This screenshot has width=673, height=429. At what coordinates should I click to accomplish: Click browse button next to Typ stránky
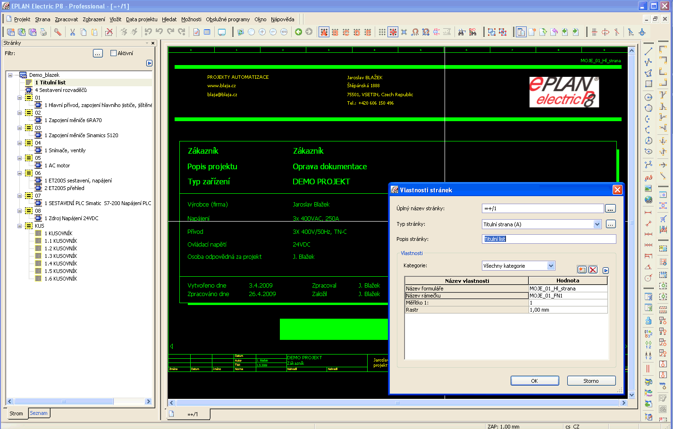611,224
